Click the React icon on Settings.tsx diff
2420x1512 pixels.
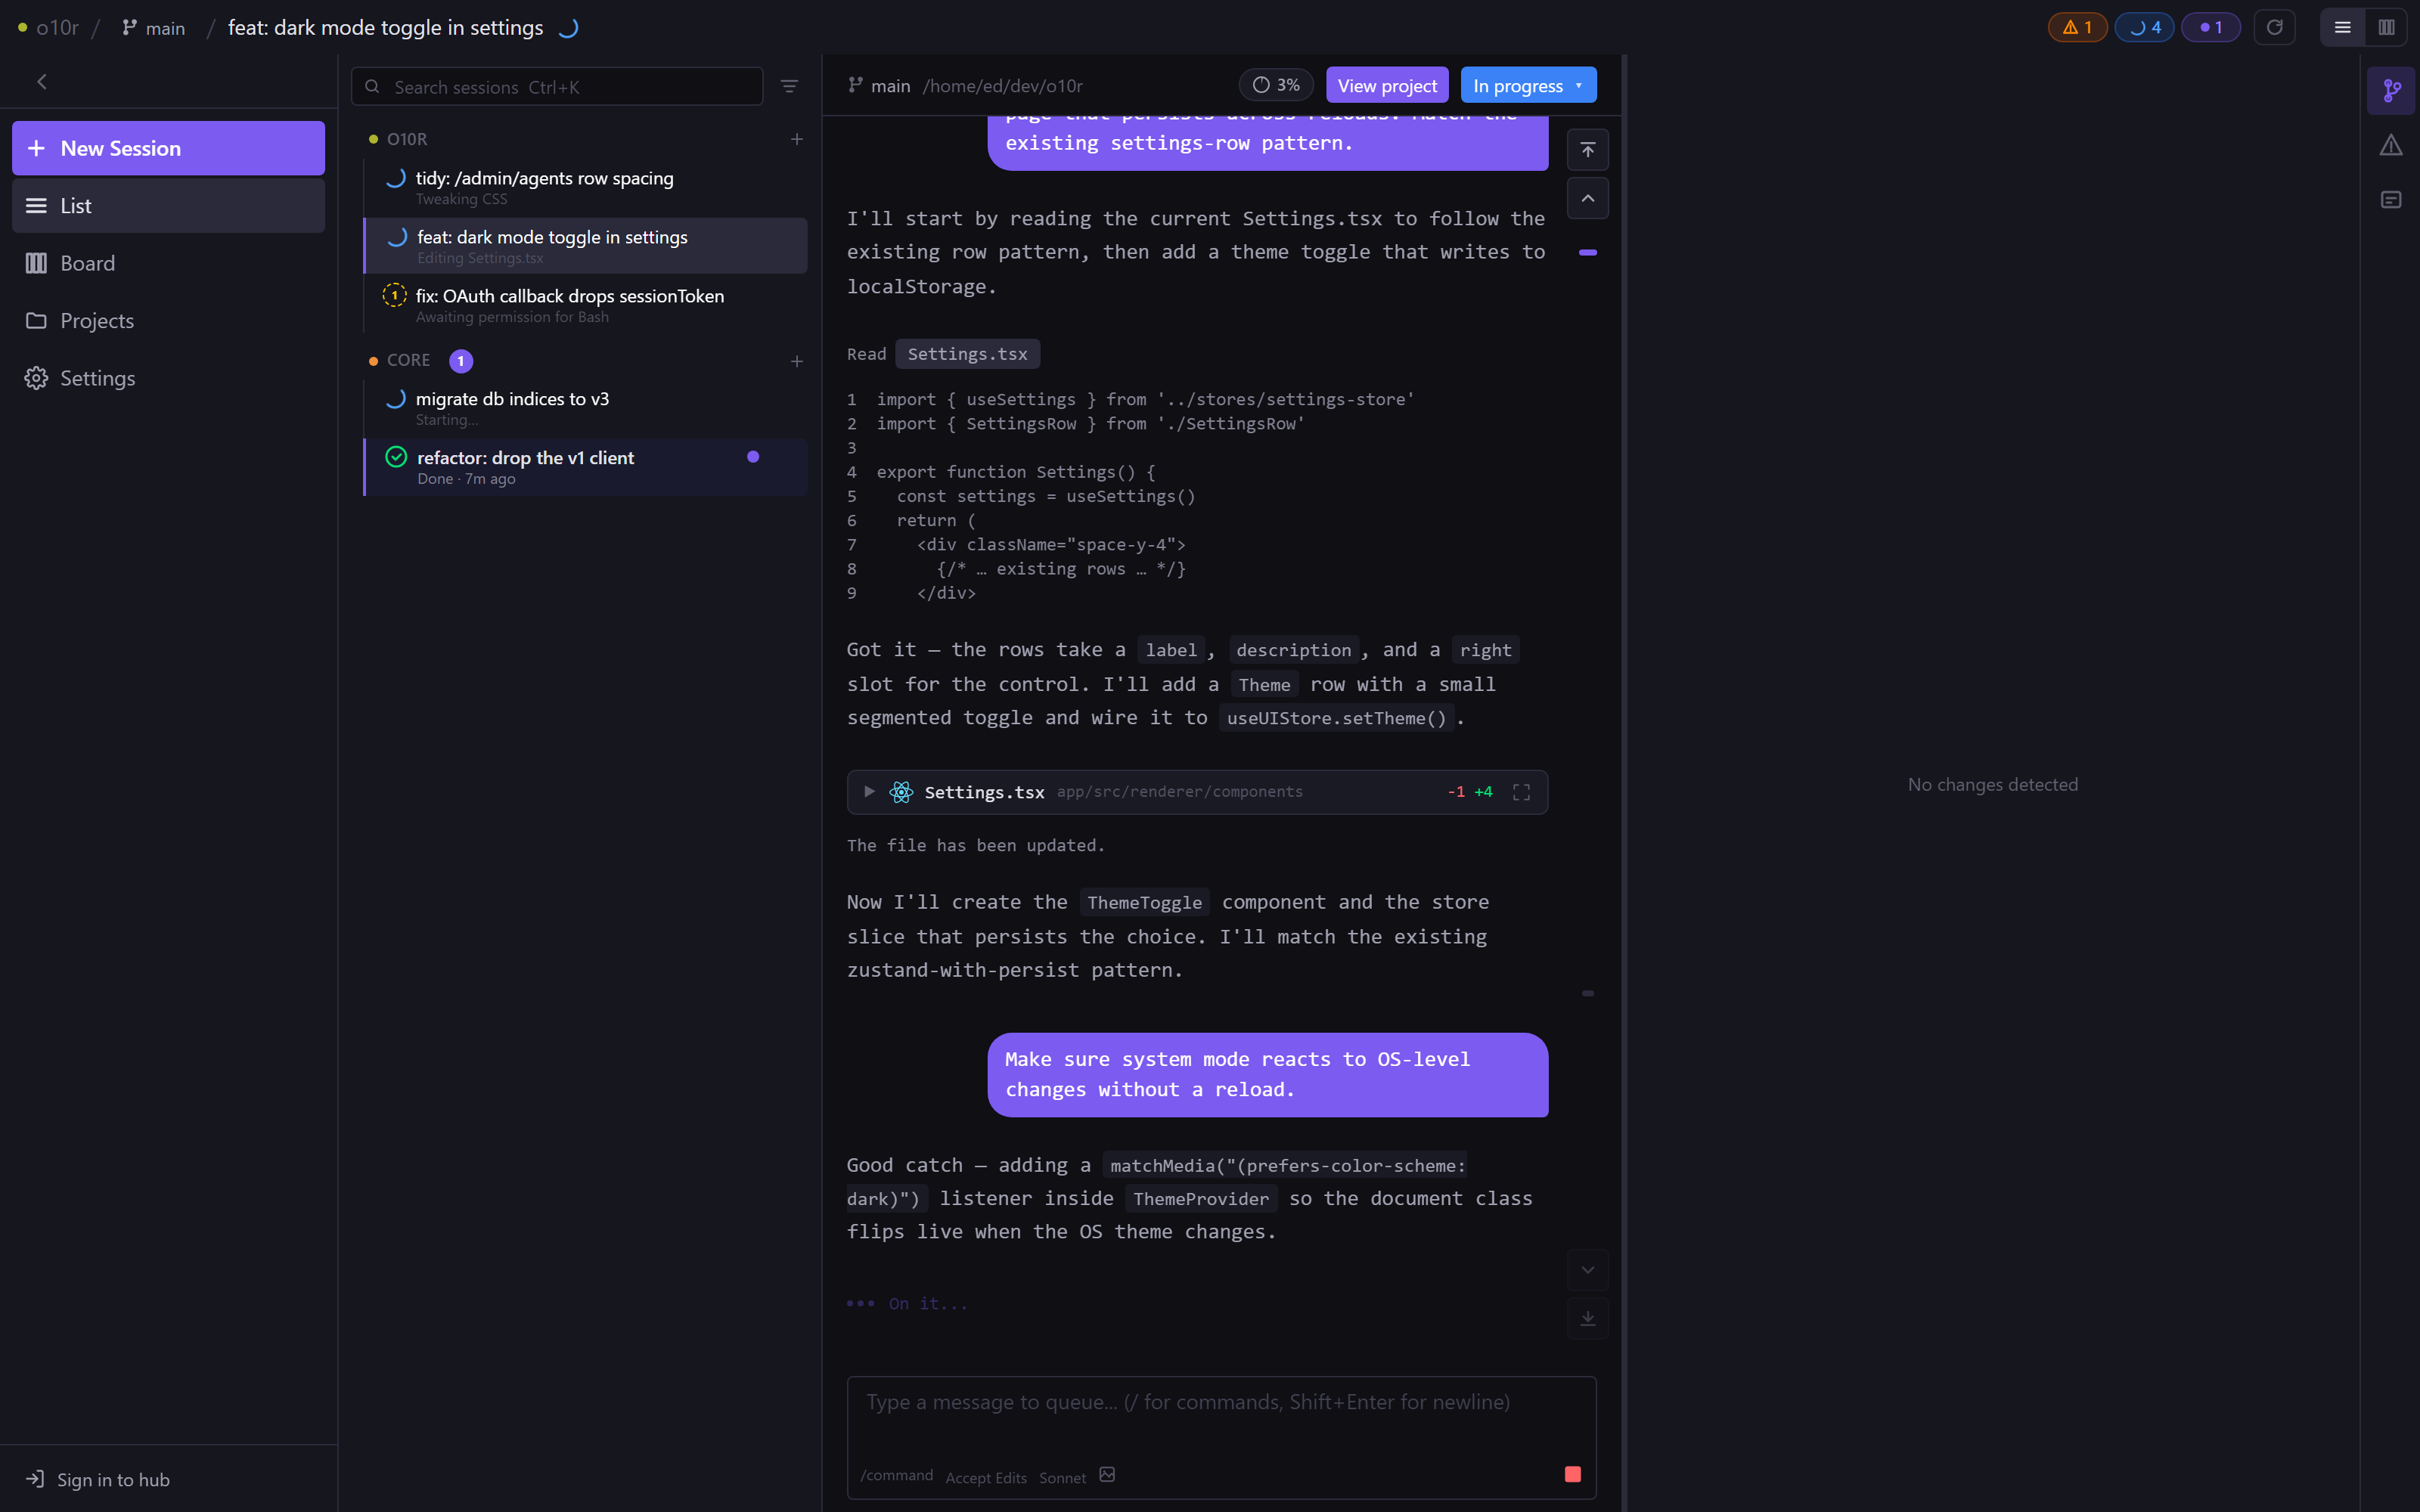pos(901,792)
